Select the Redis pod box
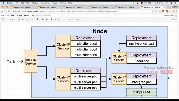This screenshot has width=179, height=101. click(x=142, y=61)
